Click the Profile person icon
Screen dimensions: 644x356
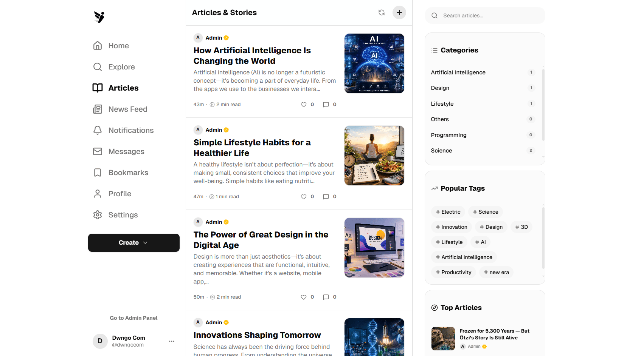(98, 194)
